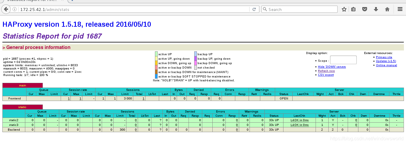Click the 'External resources:' label
The width and height of the screenshot is (406, 144).
pos(378,53)
